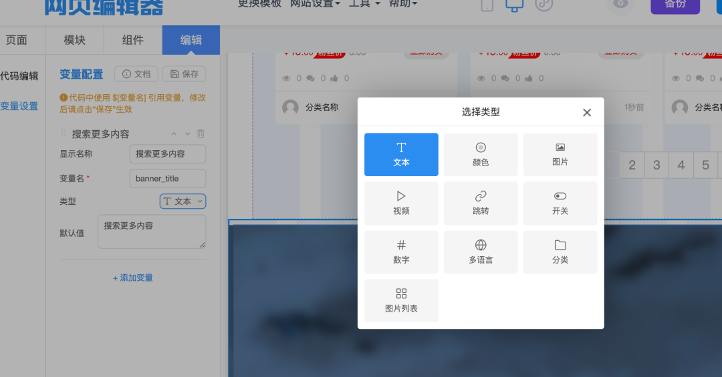Select the 多语言 multilingual type tile
Screen dimensions: 722x377
481,252
